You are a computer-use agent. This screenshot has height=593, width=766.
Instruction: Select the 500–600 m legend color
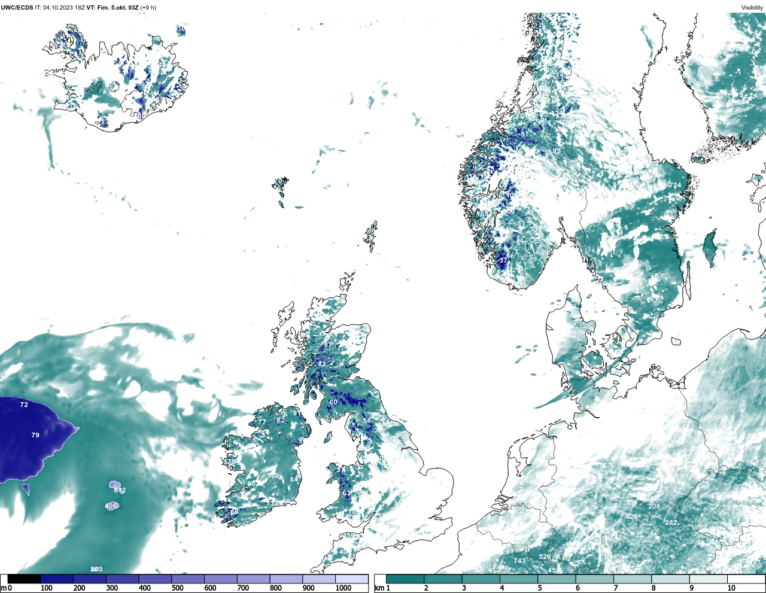click(188, 579)
